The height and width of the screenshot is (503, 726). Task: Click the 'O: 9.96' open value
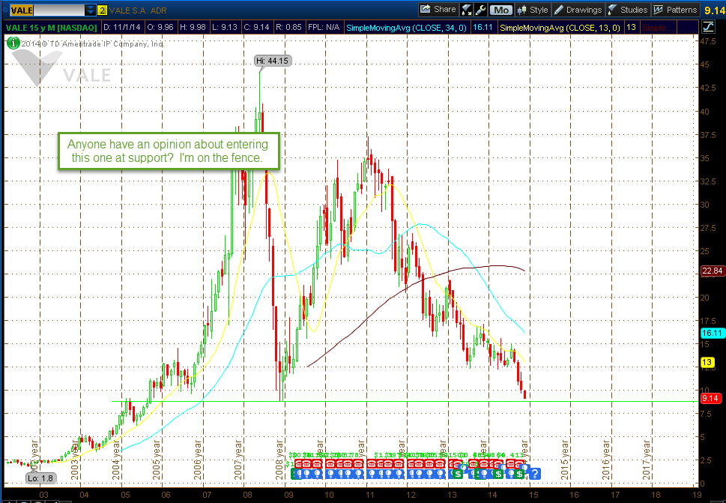click(x=160, y=27)
